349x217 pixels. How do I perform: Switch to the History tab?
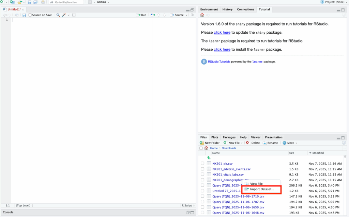227,9
